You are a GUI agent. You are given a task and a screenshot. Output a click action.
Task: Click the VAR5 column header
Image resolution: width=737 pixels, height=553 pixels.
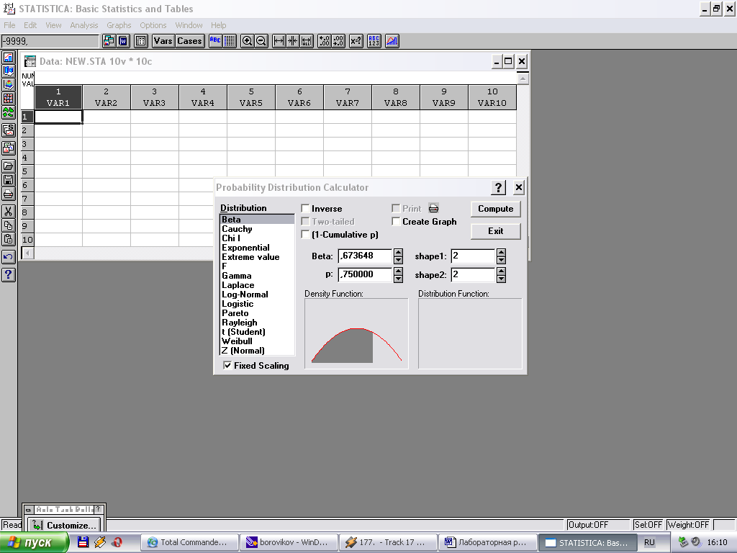(251, 97)
